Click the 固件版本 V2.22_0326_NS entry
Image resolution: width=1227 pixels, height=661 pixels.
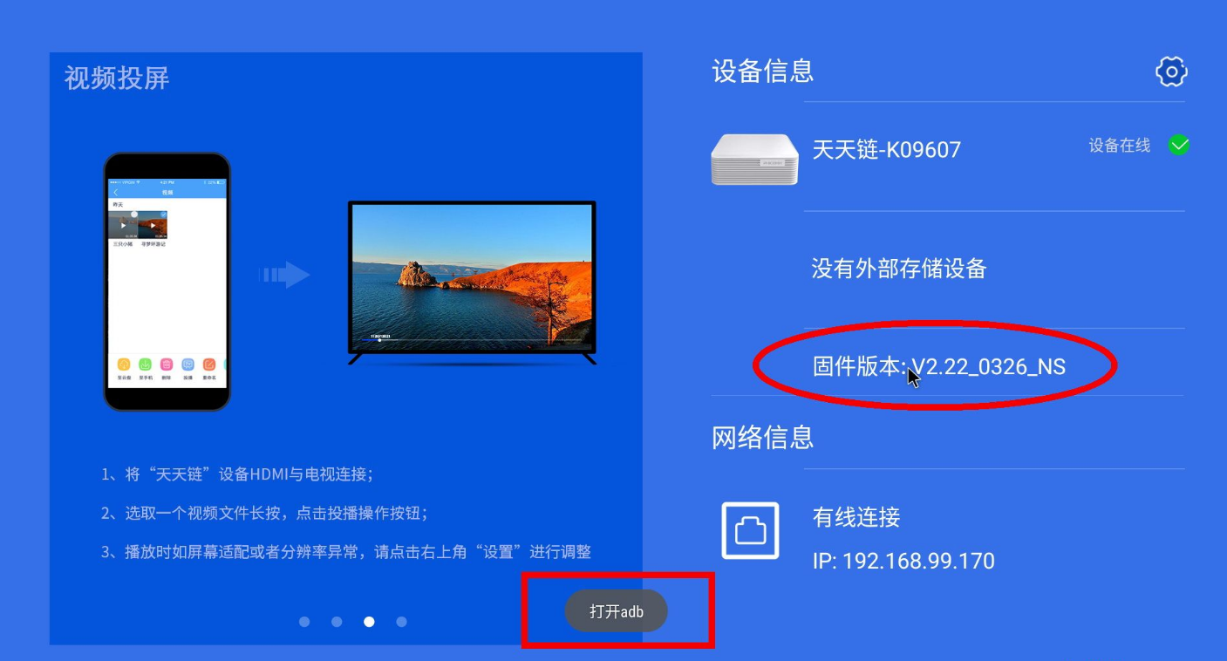(939, 366)
